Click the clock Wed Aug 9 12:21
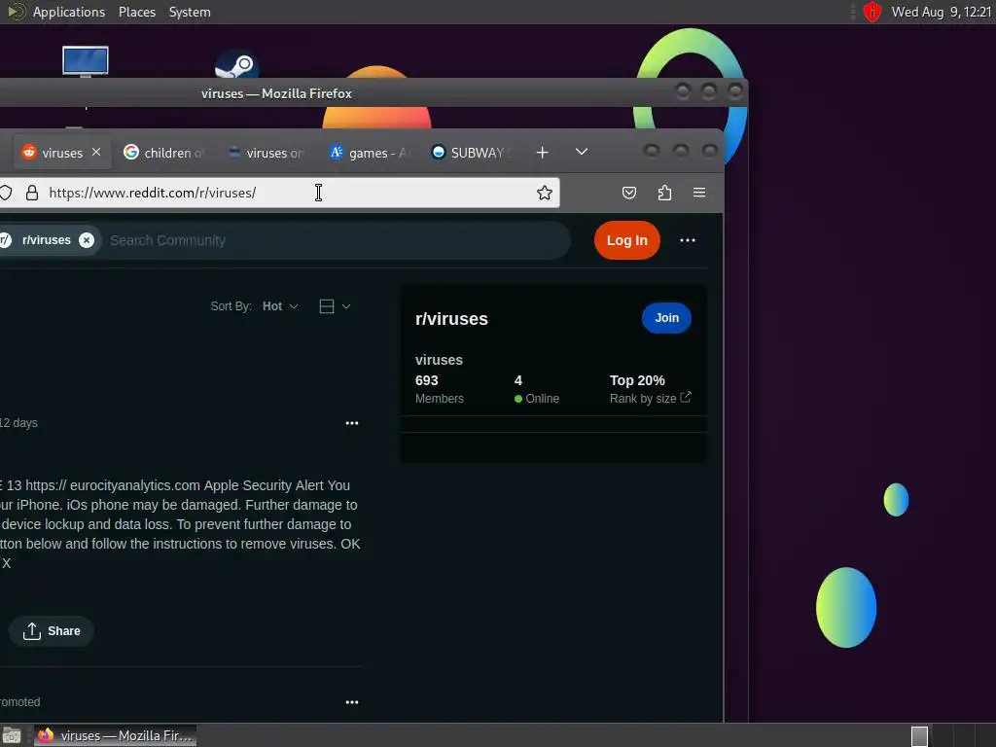996x747 pixels. (x=942, y=12)
